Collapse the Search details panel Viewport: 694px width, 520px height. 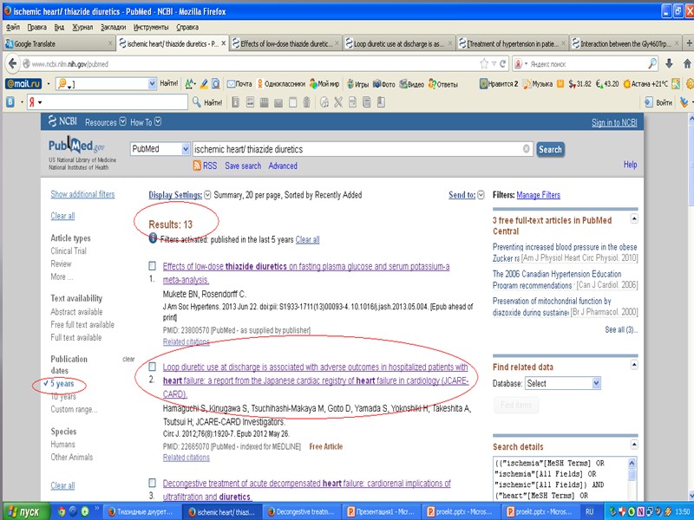[x=634, y=444]
